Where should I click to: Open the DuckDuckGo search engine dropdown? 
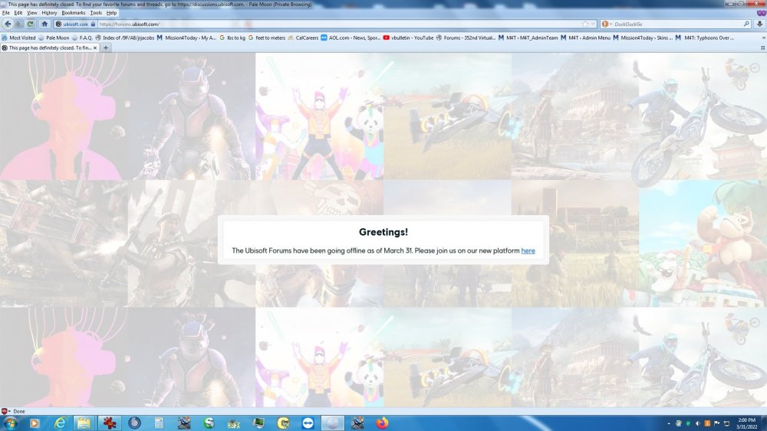tap(606, 24)
